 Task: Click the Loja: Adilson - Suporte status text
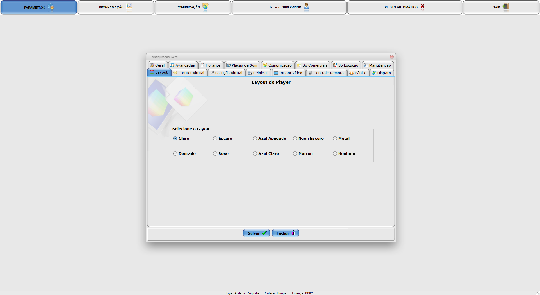(243, 293)
